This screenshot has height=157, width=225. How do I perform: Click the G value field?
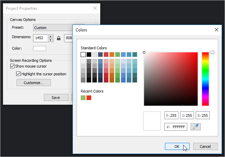(187, 115)
